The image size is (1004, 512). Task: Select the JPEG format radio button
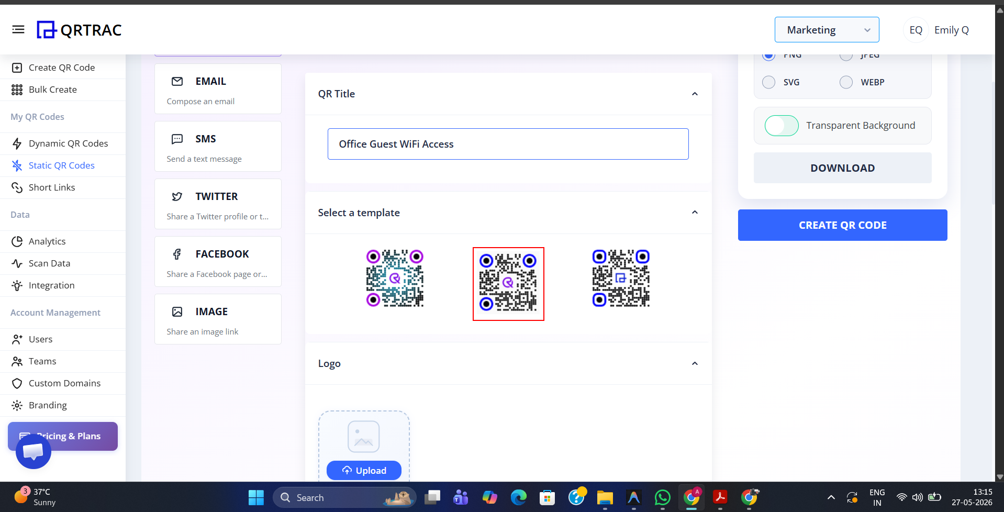pos(846,57)
